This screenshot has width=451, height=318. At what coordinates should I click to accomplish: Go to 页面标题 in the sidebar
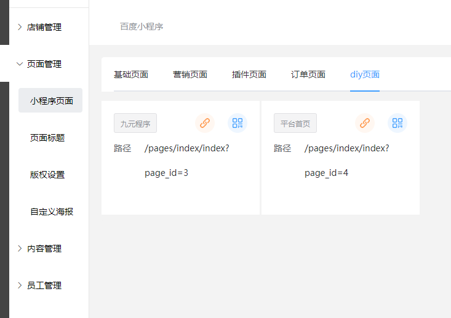pos(47,138)
